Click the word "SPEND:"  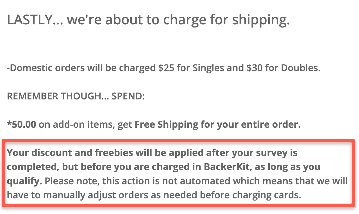pos(128,96)
